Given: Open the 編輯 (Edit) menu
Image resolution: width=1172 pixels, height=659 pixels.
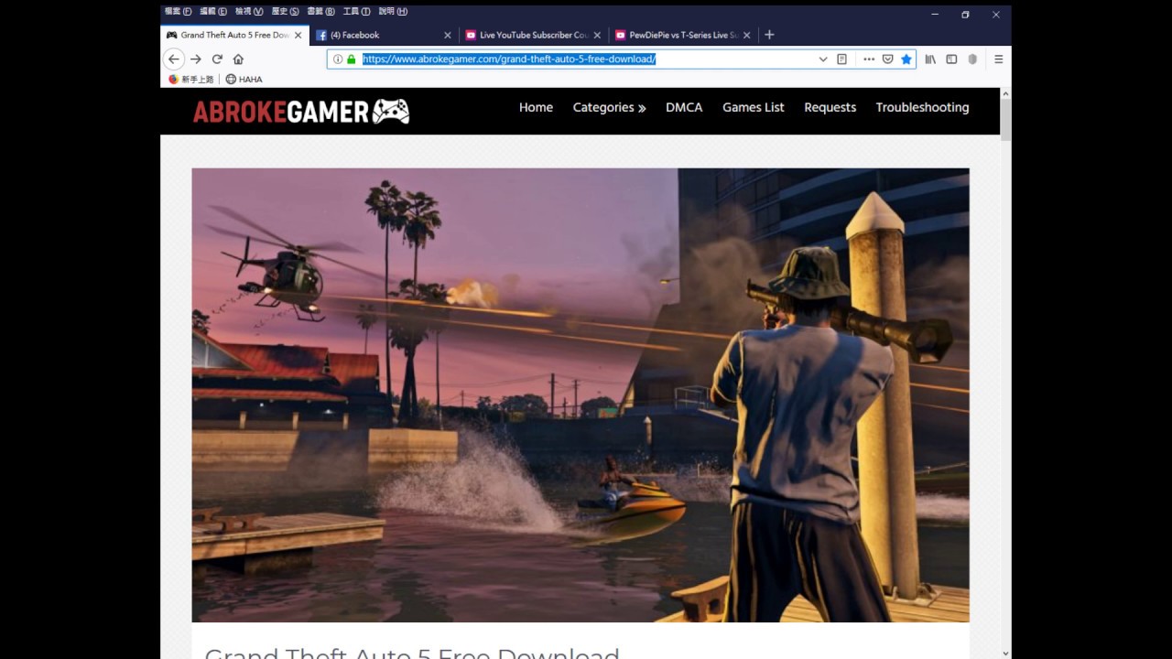Looking at the screenshot, I should tap(213, 12).
